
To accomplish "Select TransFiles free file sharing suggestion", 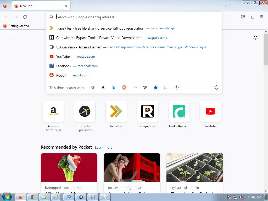I will (x=134, y=28).
